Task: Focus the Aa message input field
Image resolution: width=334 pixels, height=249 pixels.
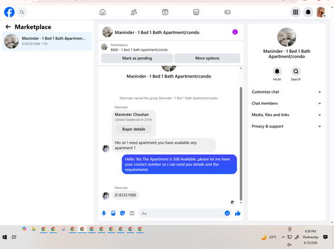Action: [x=182, y=213]
